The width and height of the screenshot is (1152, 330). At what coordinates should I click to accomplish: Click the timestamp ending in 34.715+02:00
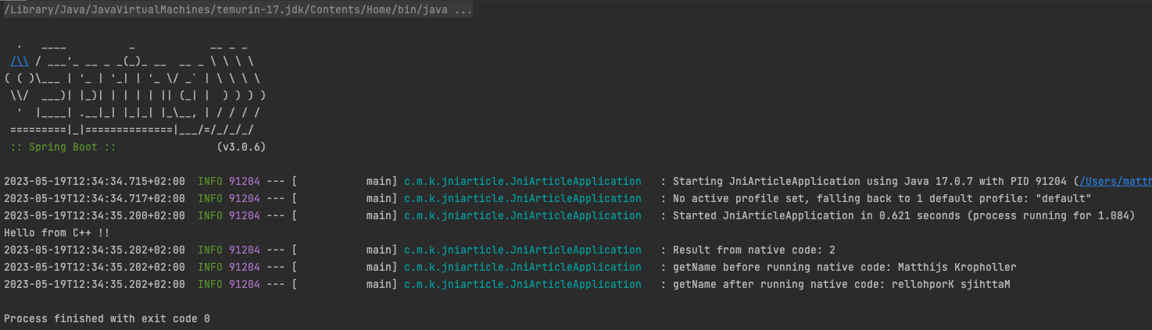click(95, 181)
